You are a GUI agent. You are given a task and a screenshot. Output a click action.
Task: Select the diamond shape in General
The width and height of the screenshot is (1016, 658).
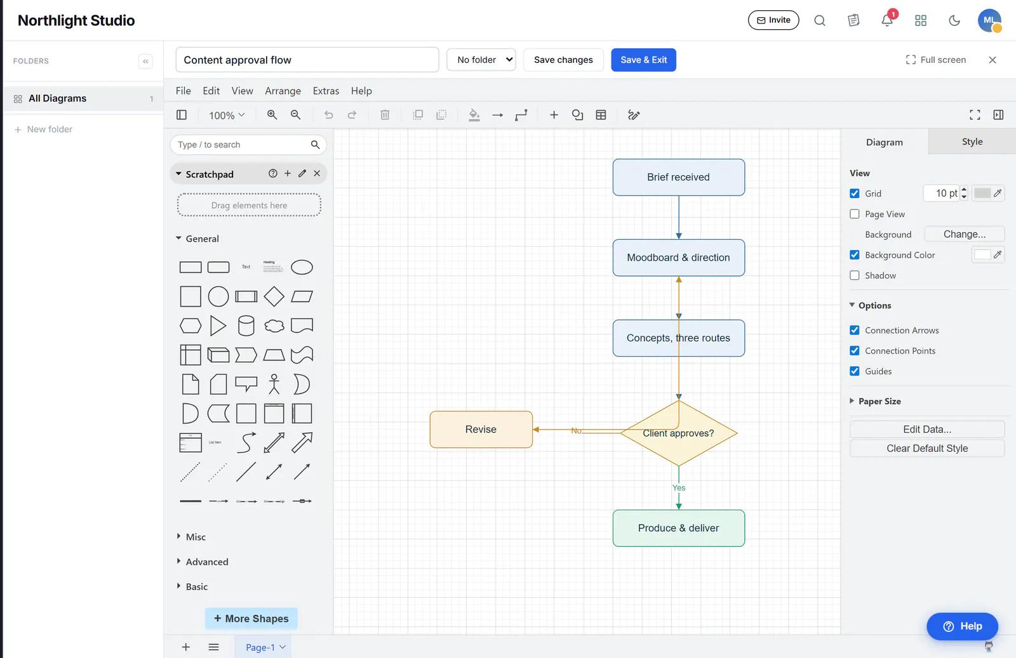274,296
